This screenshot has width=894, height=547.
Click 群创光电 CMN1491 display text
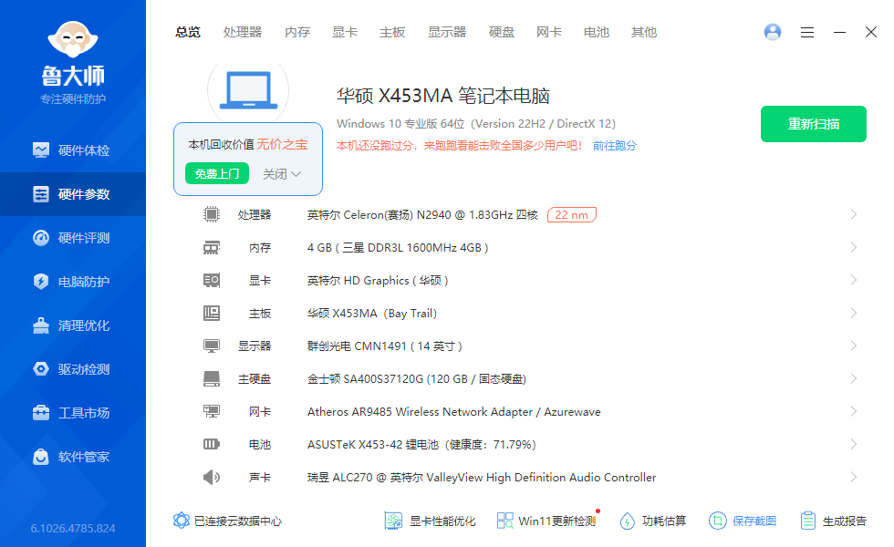pyautogui.click(x=385, y=346)
